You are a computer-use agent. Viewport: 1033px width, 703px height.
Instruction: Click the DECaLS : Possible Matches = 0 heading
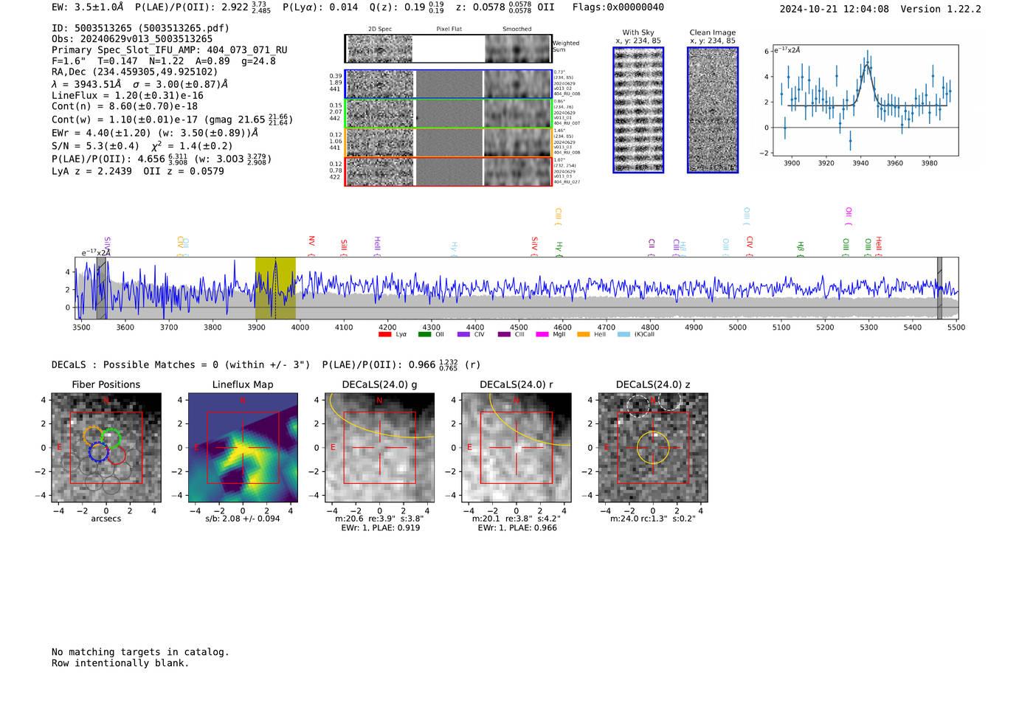[181, 364]
